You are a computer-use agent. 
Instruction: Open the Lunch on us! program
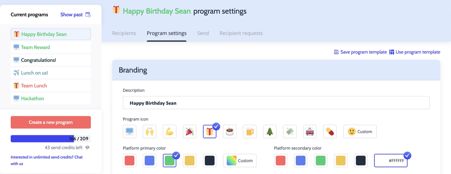(51, 73)
